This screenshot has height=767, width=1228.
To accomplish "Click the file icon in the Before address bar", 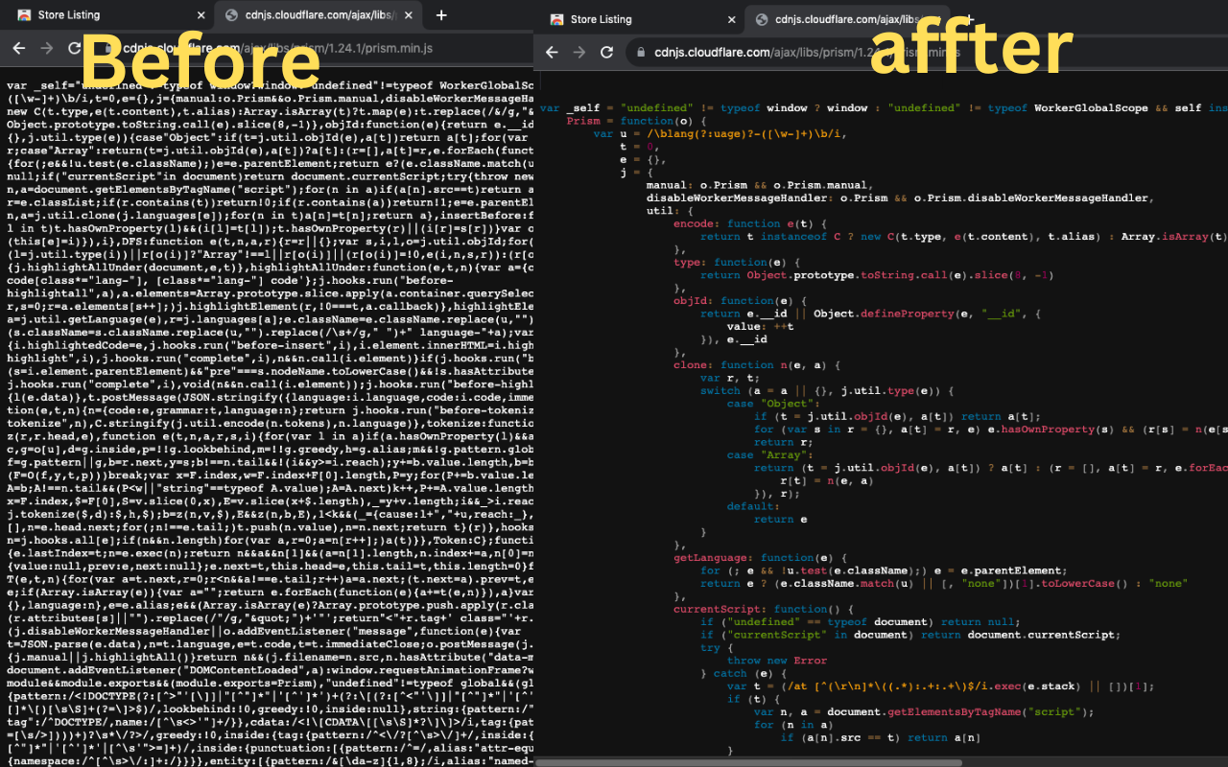I will (109, 48).
